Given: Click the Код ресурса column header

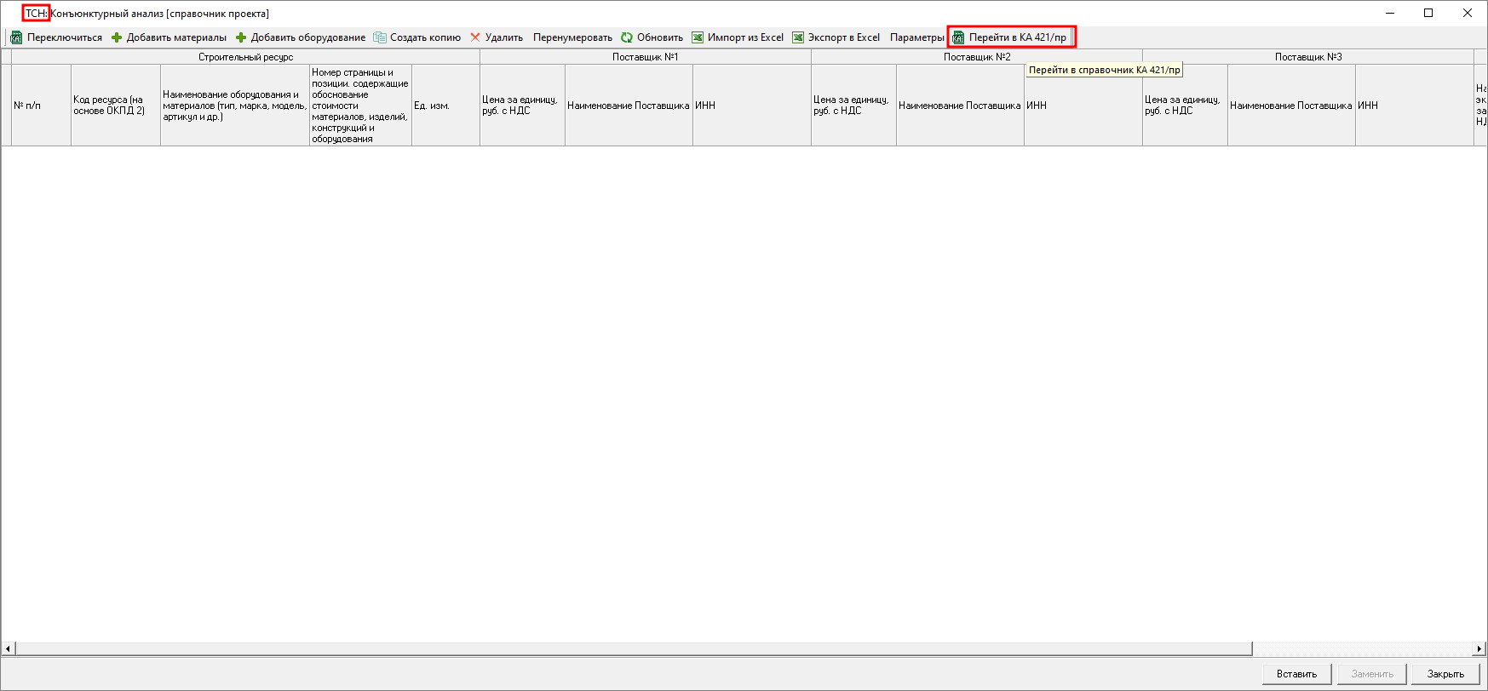Looking at the screenshot, I should click(x=115, y=106).
